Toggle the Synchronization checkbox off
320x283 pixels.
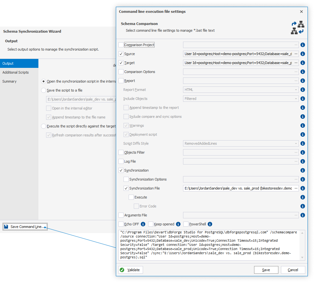coord(121,170)
